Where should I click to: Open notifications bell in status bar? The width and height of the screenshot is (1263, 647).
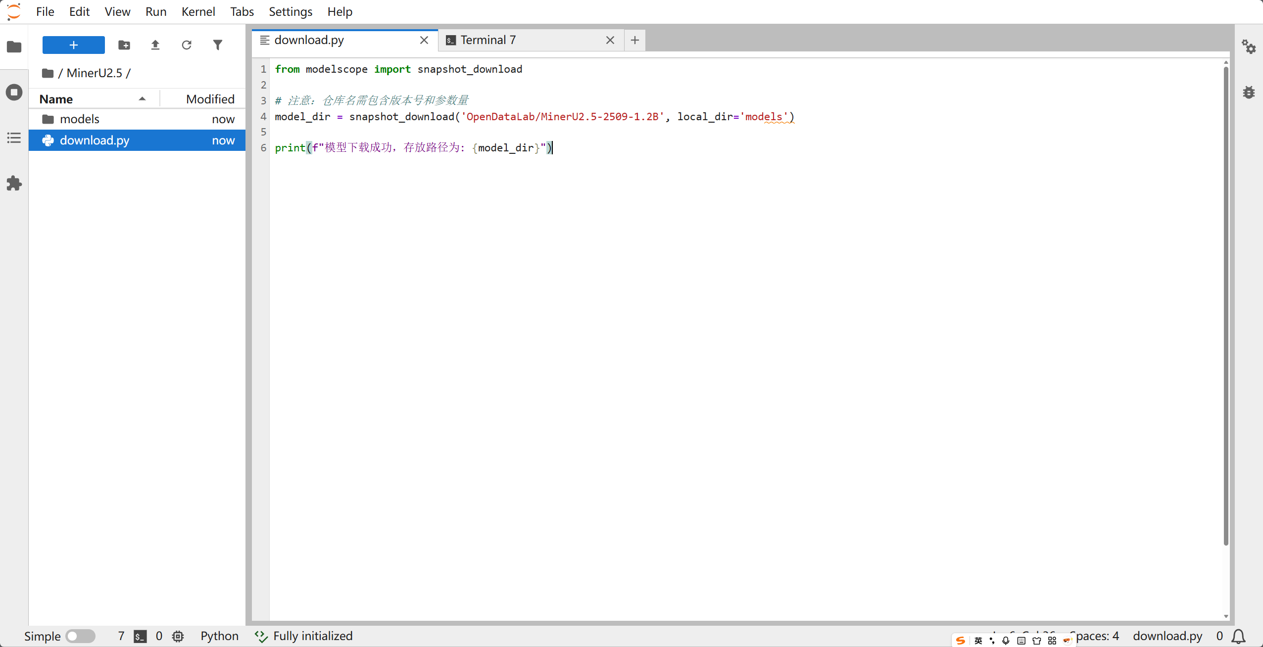[x=1239, y=636]
